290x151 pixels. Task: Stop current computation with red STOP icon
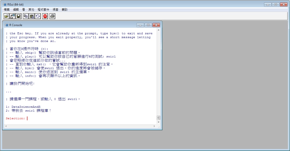coord(45,16)
